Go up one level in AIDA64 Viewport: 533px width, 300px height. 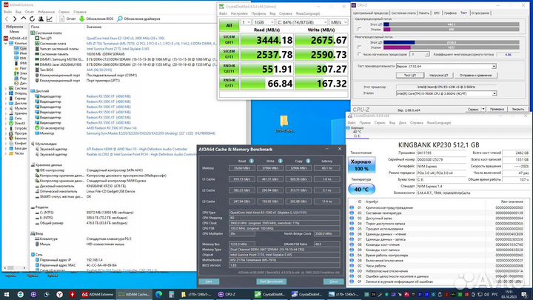tap(23, 19)
